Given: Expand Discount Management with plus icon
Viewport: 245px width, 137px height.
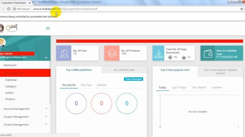Looking at the screenshot, I should 46,108.
